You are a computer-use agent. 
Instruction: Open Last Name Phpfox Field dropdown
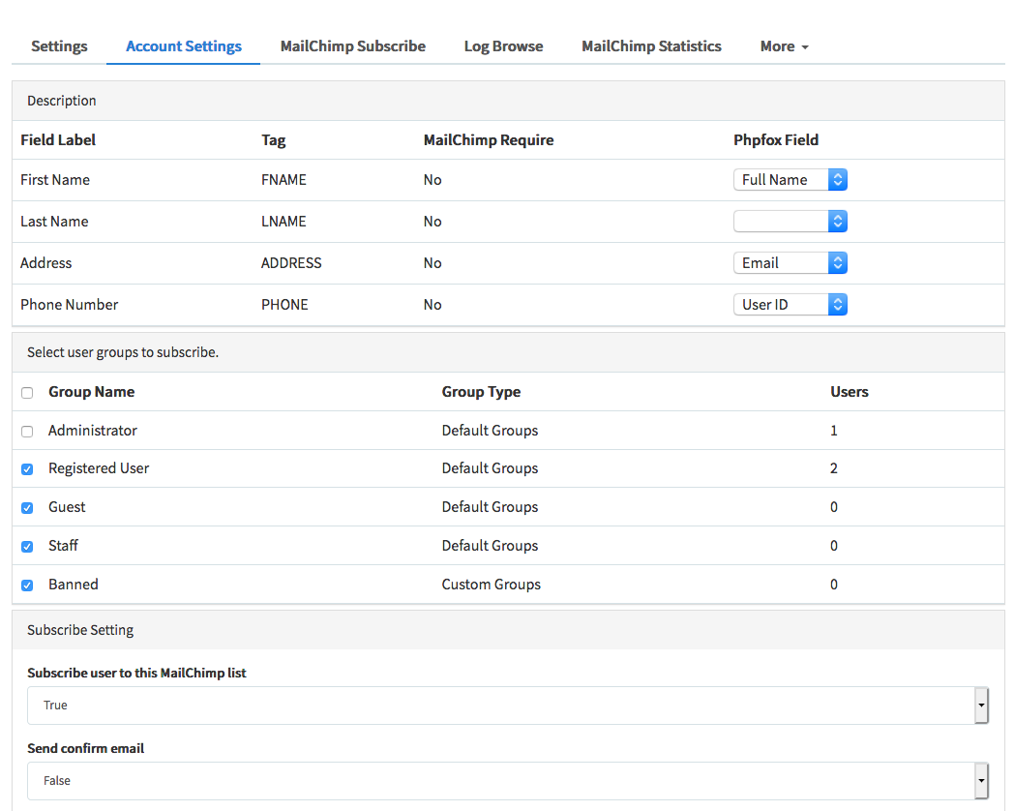(x=790, y=222)
